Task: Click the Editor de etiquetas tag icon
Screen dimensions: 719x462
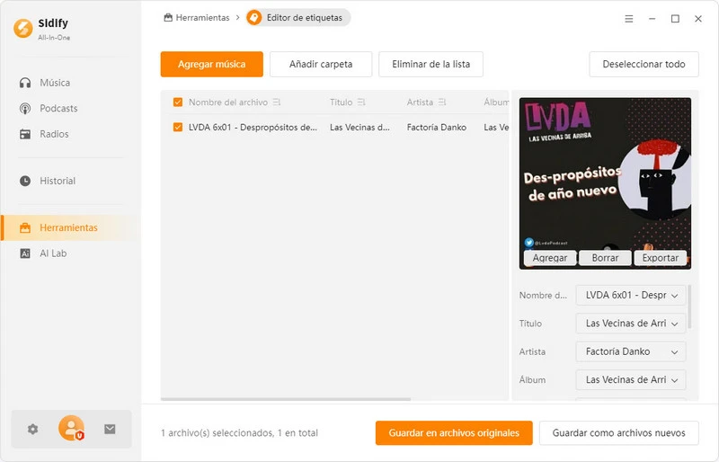Action: pyautogui.click(x=254, y=18)
